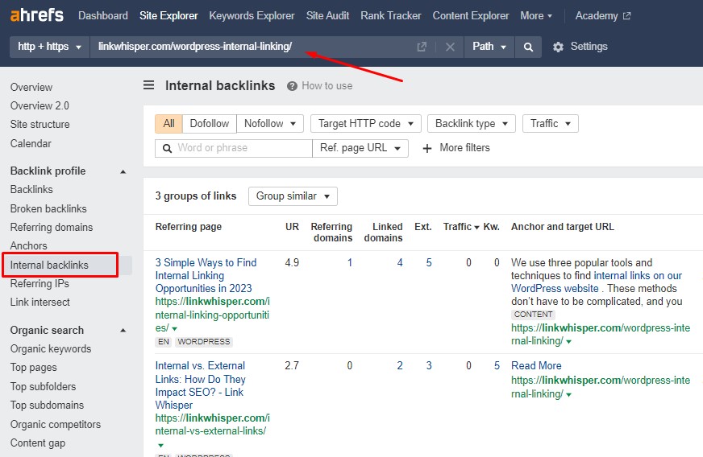Open Site Audit

(x=327, y=15)
